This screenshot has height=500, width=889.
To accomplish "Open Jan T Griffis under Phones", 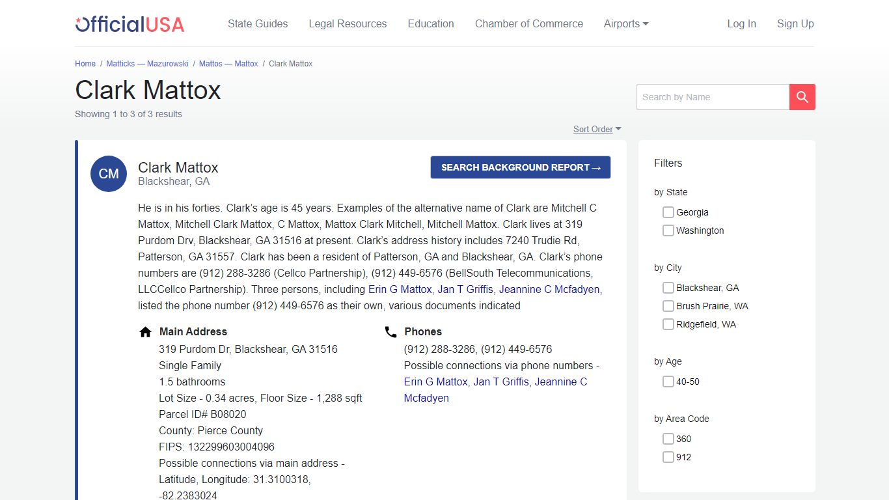I will [501, 382].
